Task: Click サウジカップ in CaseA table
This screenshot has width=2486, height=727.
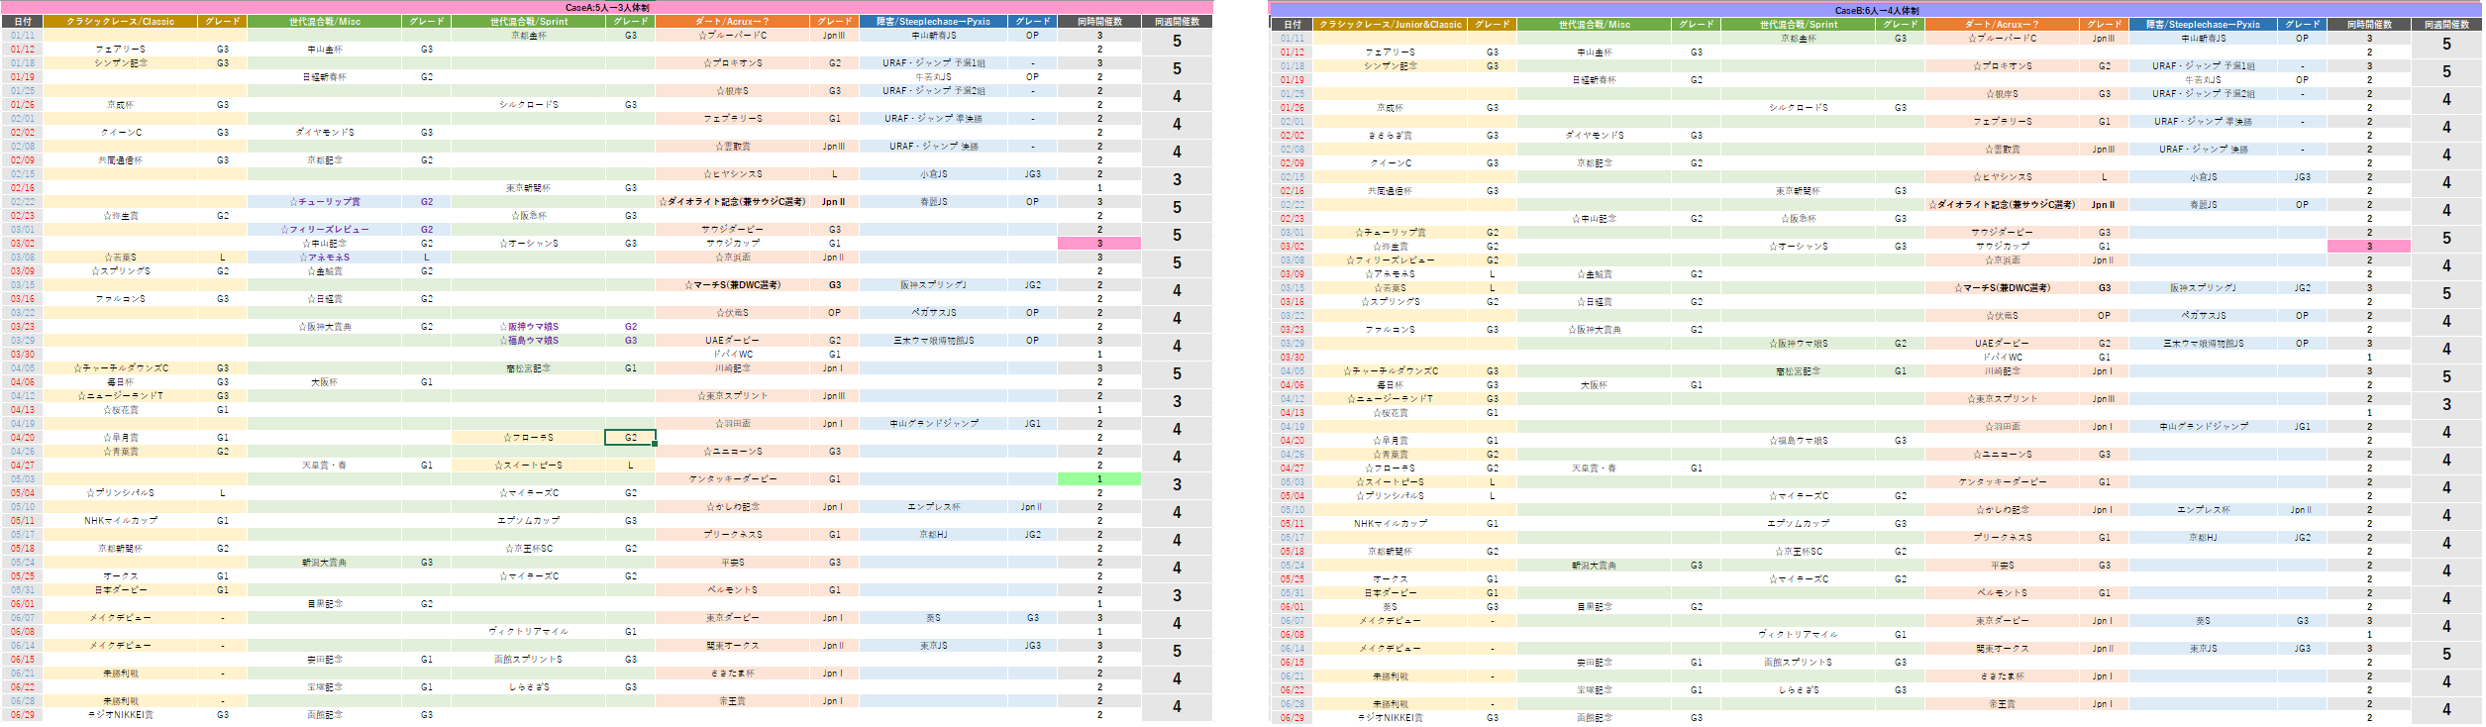Action: point(732,243)
